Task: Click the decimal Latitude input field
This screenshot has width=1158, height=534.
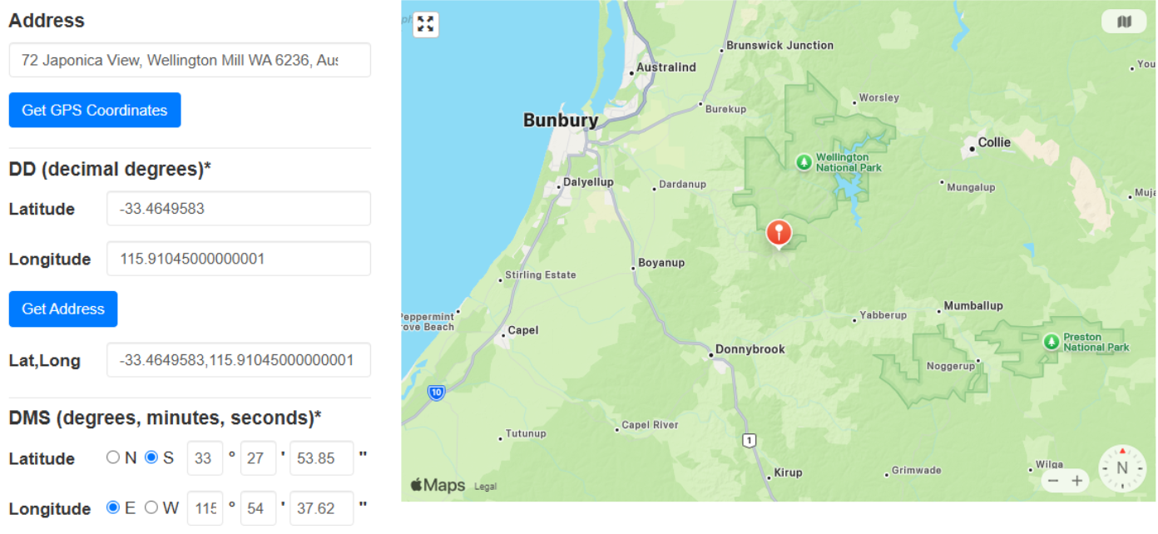Action: pyautogui.click(x=238, y=209)
